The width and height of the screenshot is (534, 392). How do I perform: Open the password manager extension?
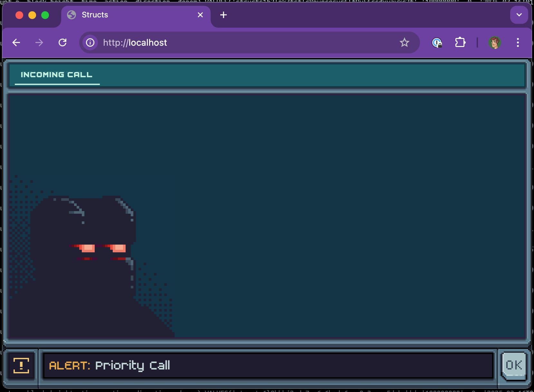click(437, 42)
